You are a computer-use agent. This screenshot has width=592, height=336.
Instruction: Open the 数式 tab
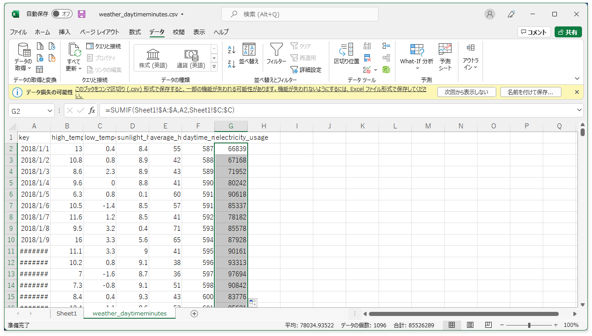135,32
